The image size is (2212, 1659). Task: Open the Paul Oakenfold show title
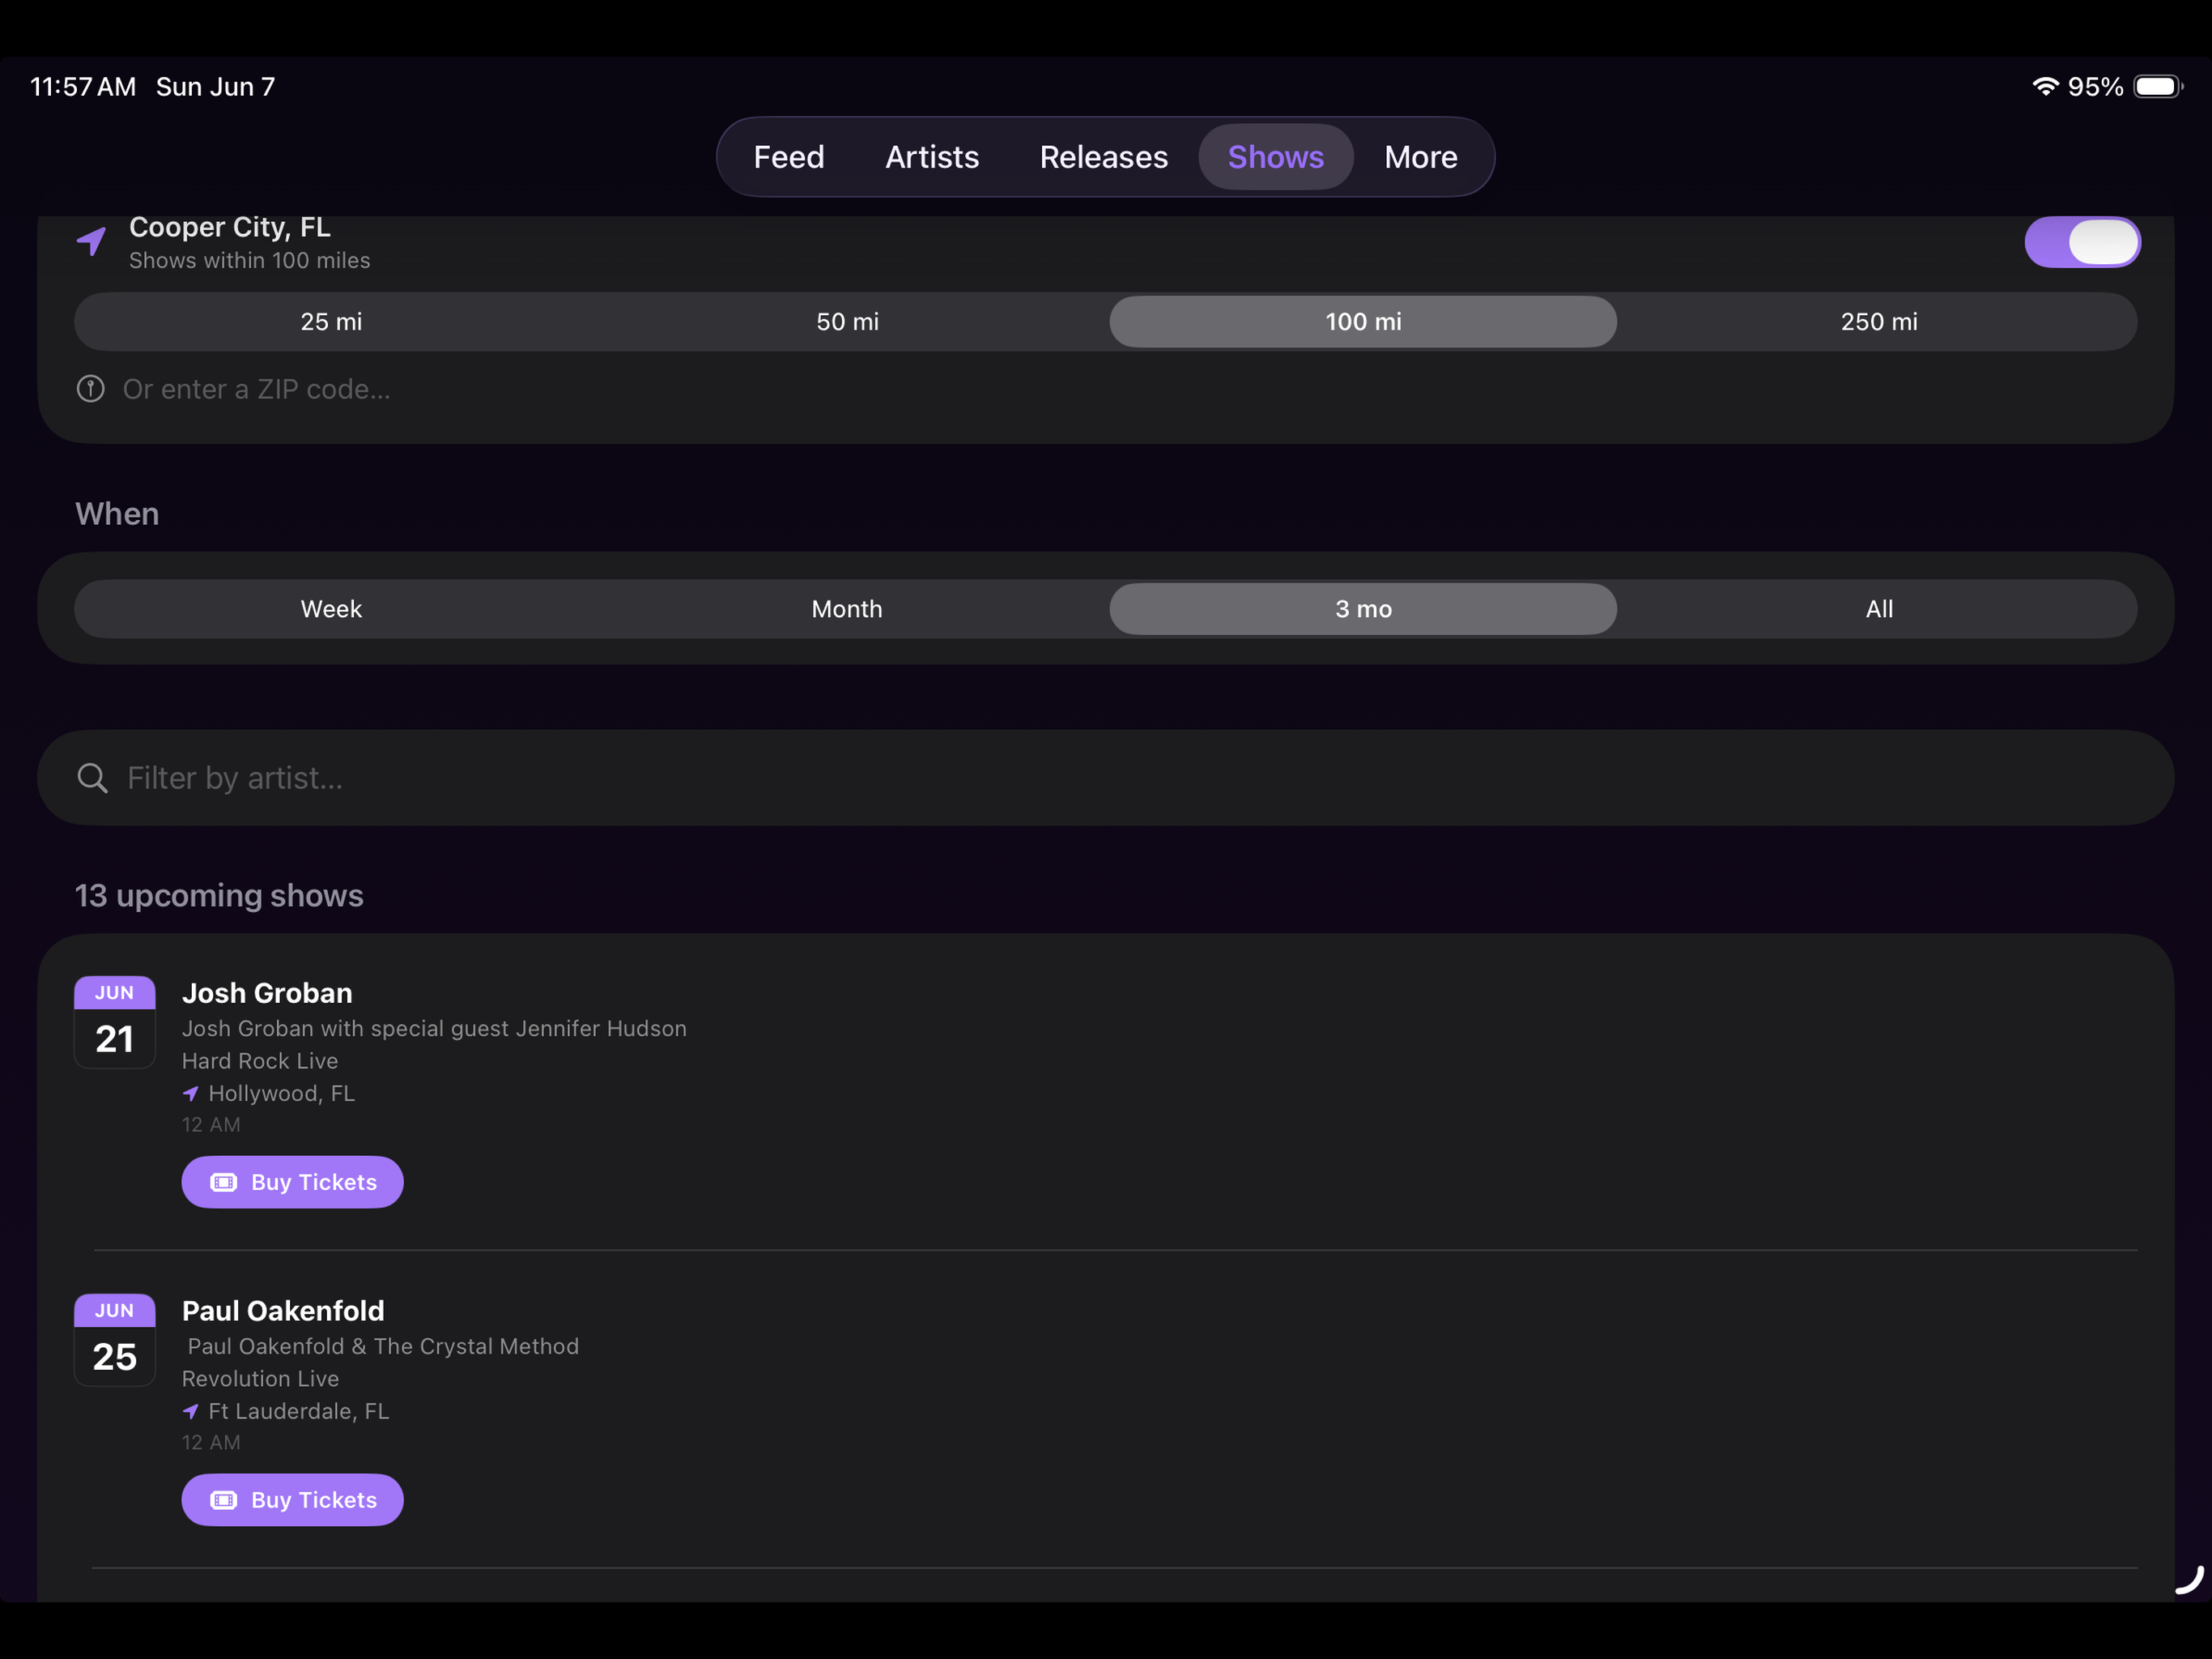pos(283,1310)
